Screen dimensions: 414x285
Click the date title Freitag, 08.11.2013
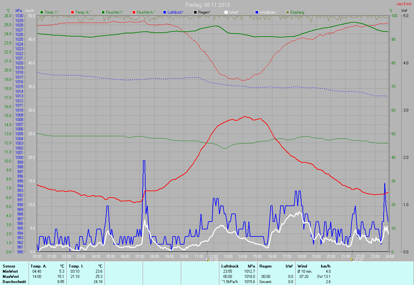pos(208,5)
